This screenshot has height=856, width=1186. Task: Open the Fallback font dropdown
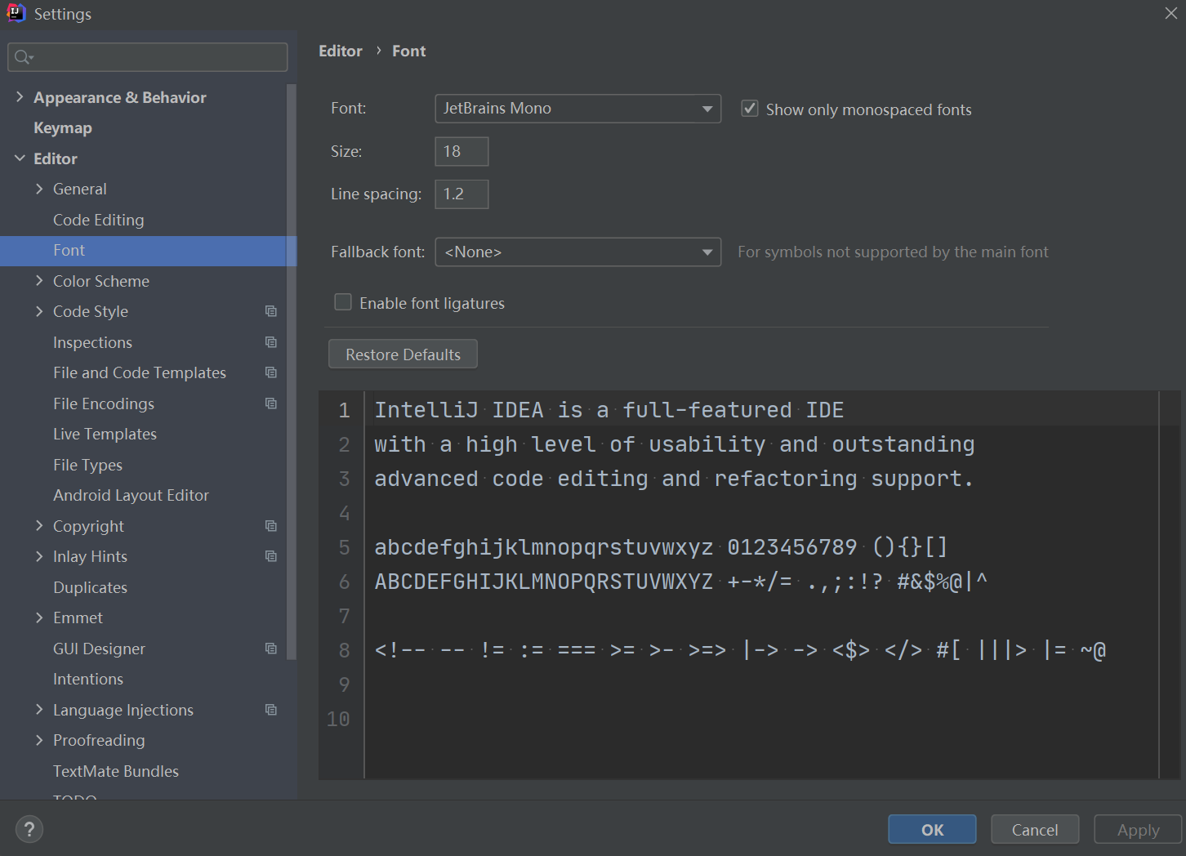point(577,252)
